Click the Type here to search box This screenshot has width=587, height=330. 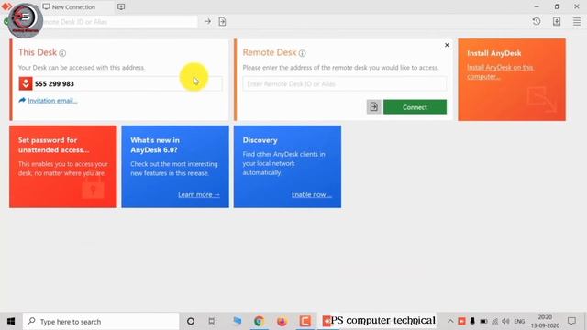101,322
